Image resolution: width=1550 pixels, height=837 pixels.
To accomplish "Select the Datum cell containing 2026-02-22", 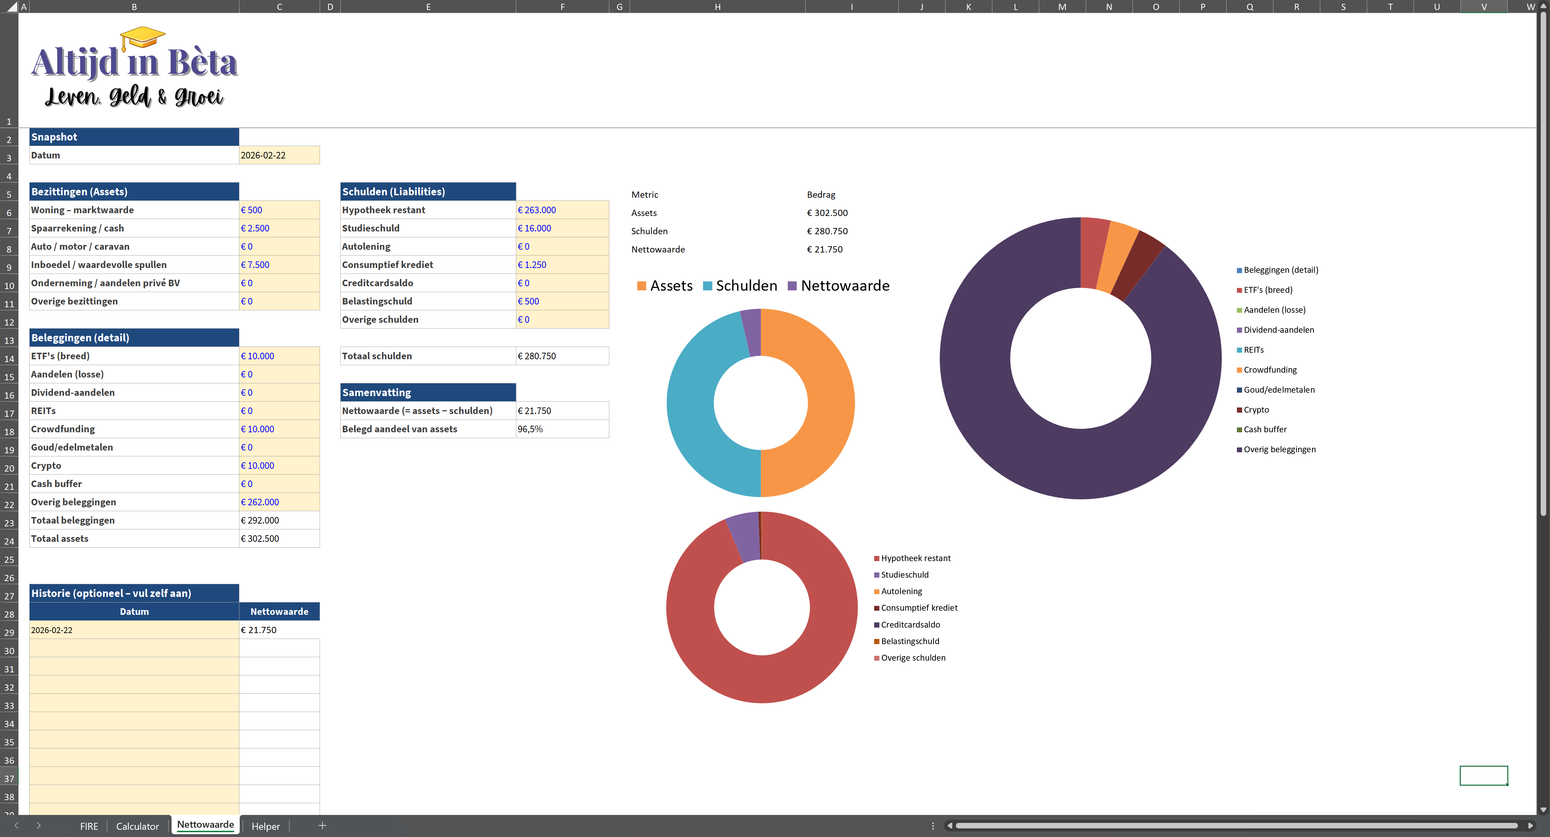I will [279, 155].
